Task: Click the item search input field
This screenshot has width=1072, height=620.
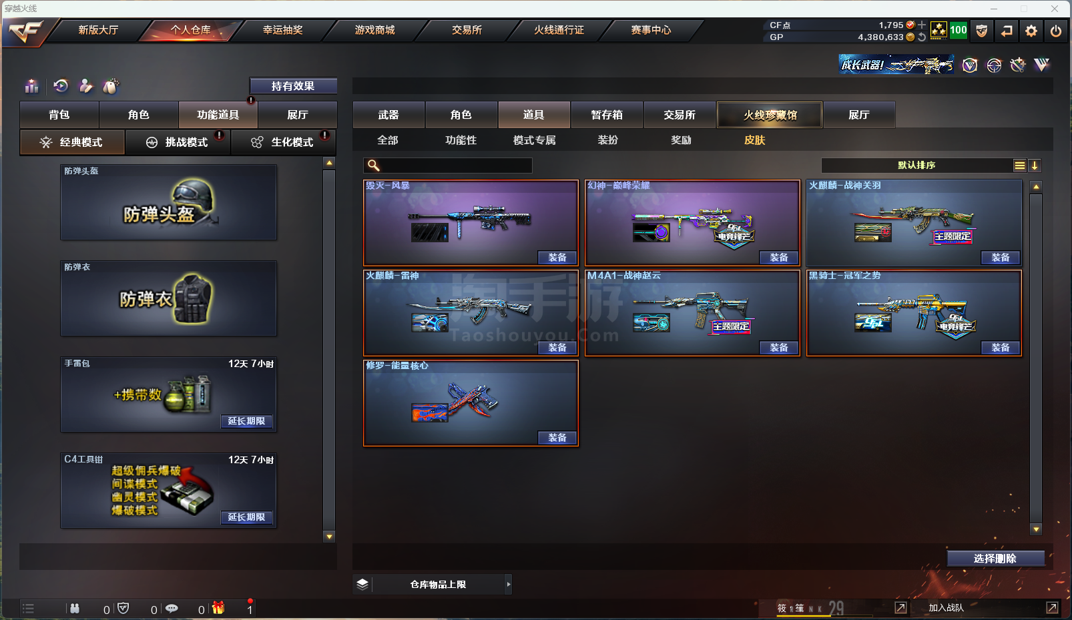Action: [x=448, y=166]
